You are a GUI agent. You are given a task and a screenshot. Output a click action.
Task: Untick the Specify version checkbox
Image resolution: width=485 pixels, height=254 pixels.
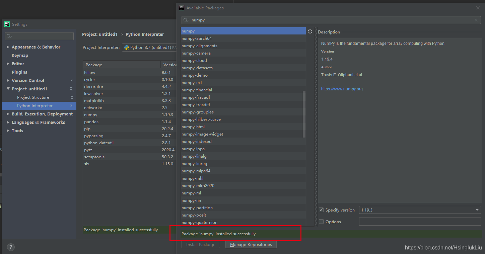coord(322,210)
